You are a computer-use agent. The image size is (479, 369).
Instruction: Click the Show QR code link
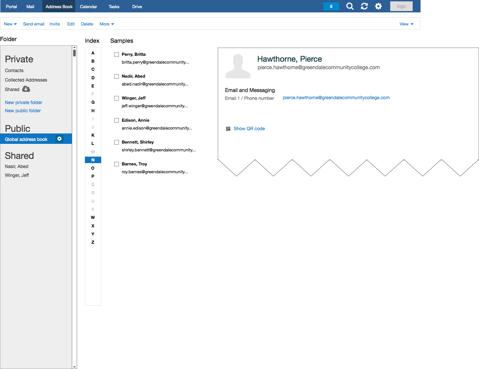(x=249, y=129)
